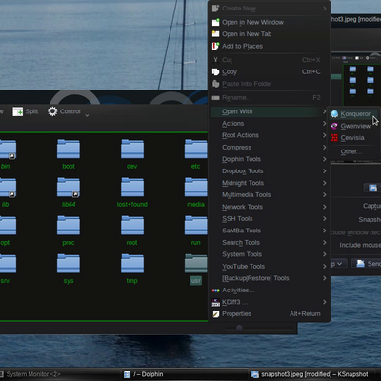
Task: Expand the SSH Tools submenu
Action: pos(269,219)
